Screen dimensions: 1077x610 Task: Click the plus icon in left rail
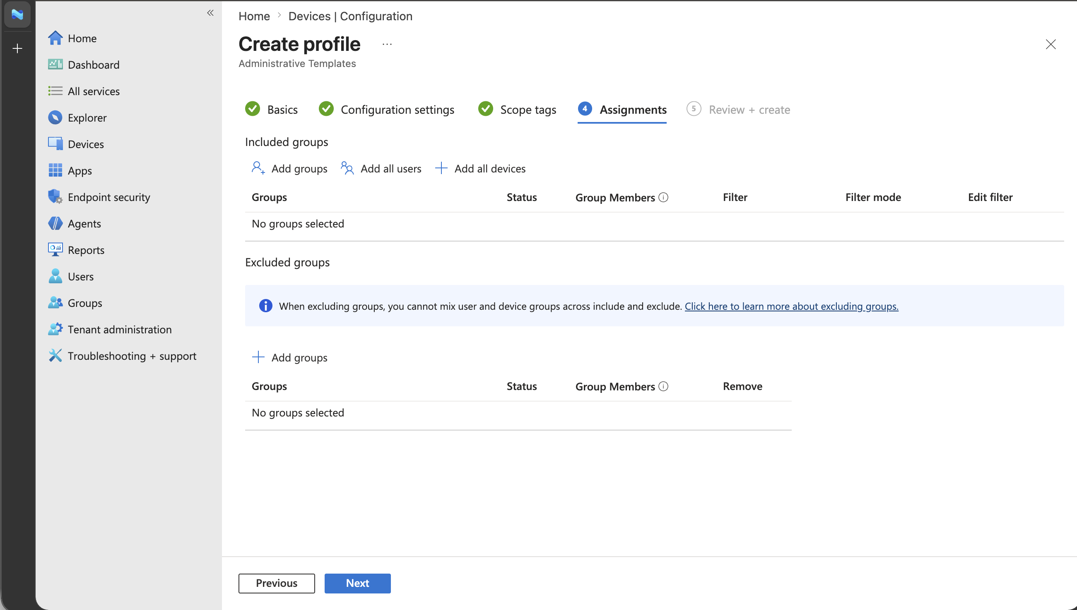(17, 49)
